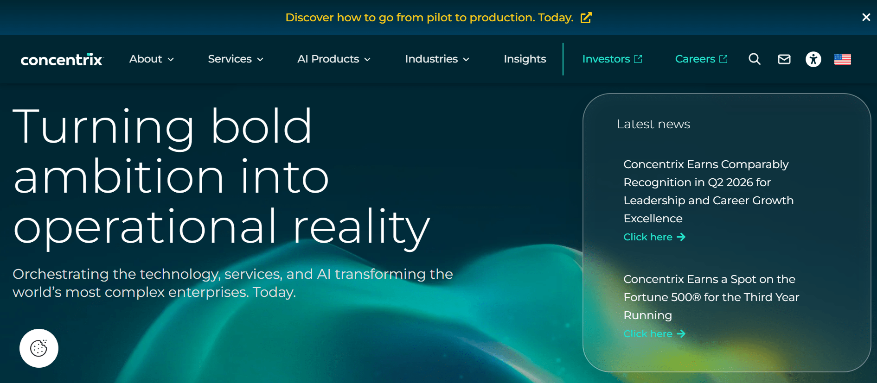Click here under Comparably Recognition news
This screenshot has height=383, width=877.
654,237
